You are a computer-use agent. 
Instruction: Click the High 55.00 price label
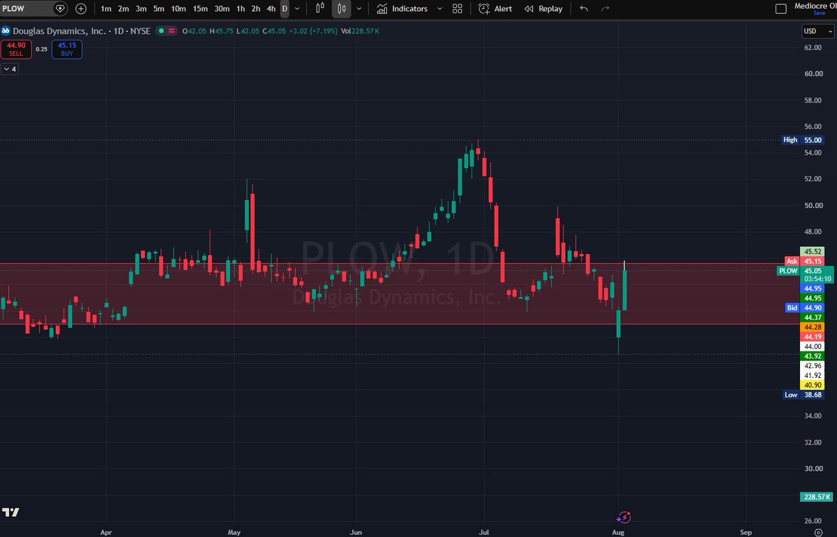(803, 139)
